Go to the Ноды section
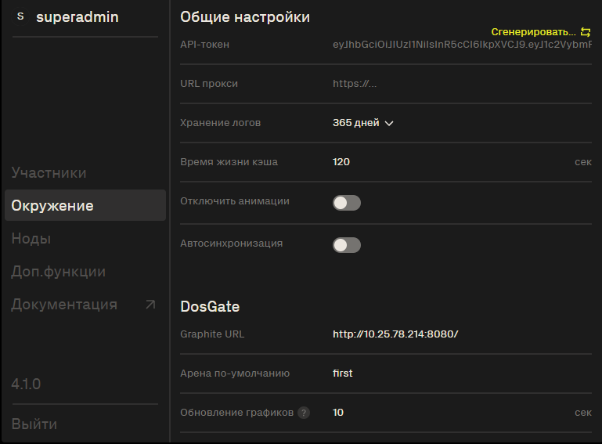Viewport: 602px width, 444px height. [31, 239]
